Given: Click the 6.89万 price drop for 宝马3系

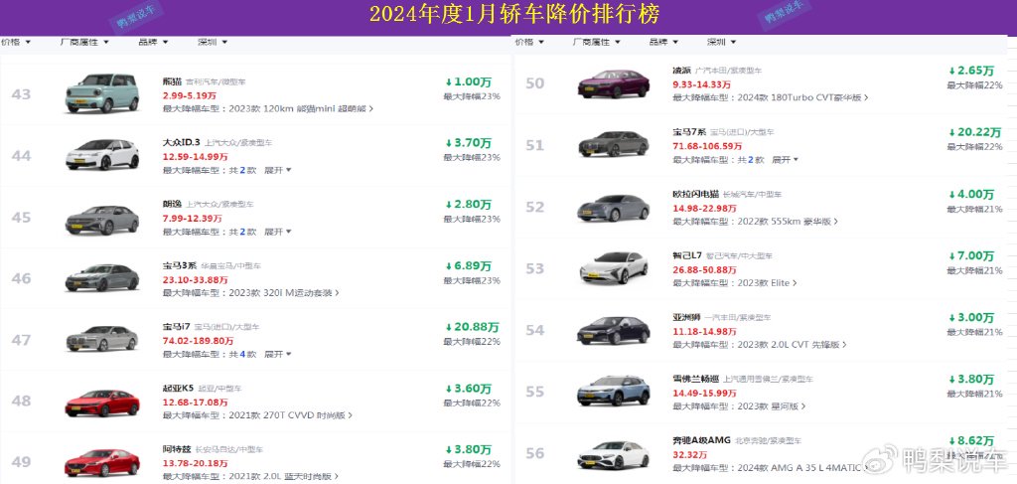Looking at the screenshot, I should pyautogui.click(x=468, y=266).
